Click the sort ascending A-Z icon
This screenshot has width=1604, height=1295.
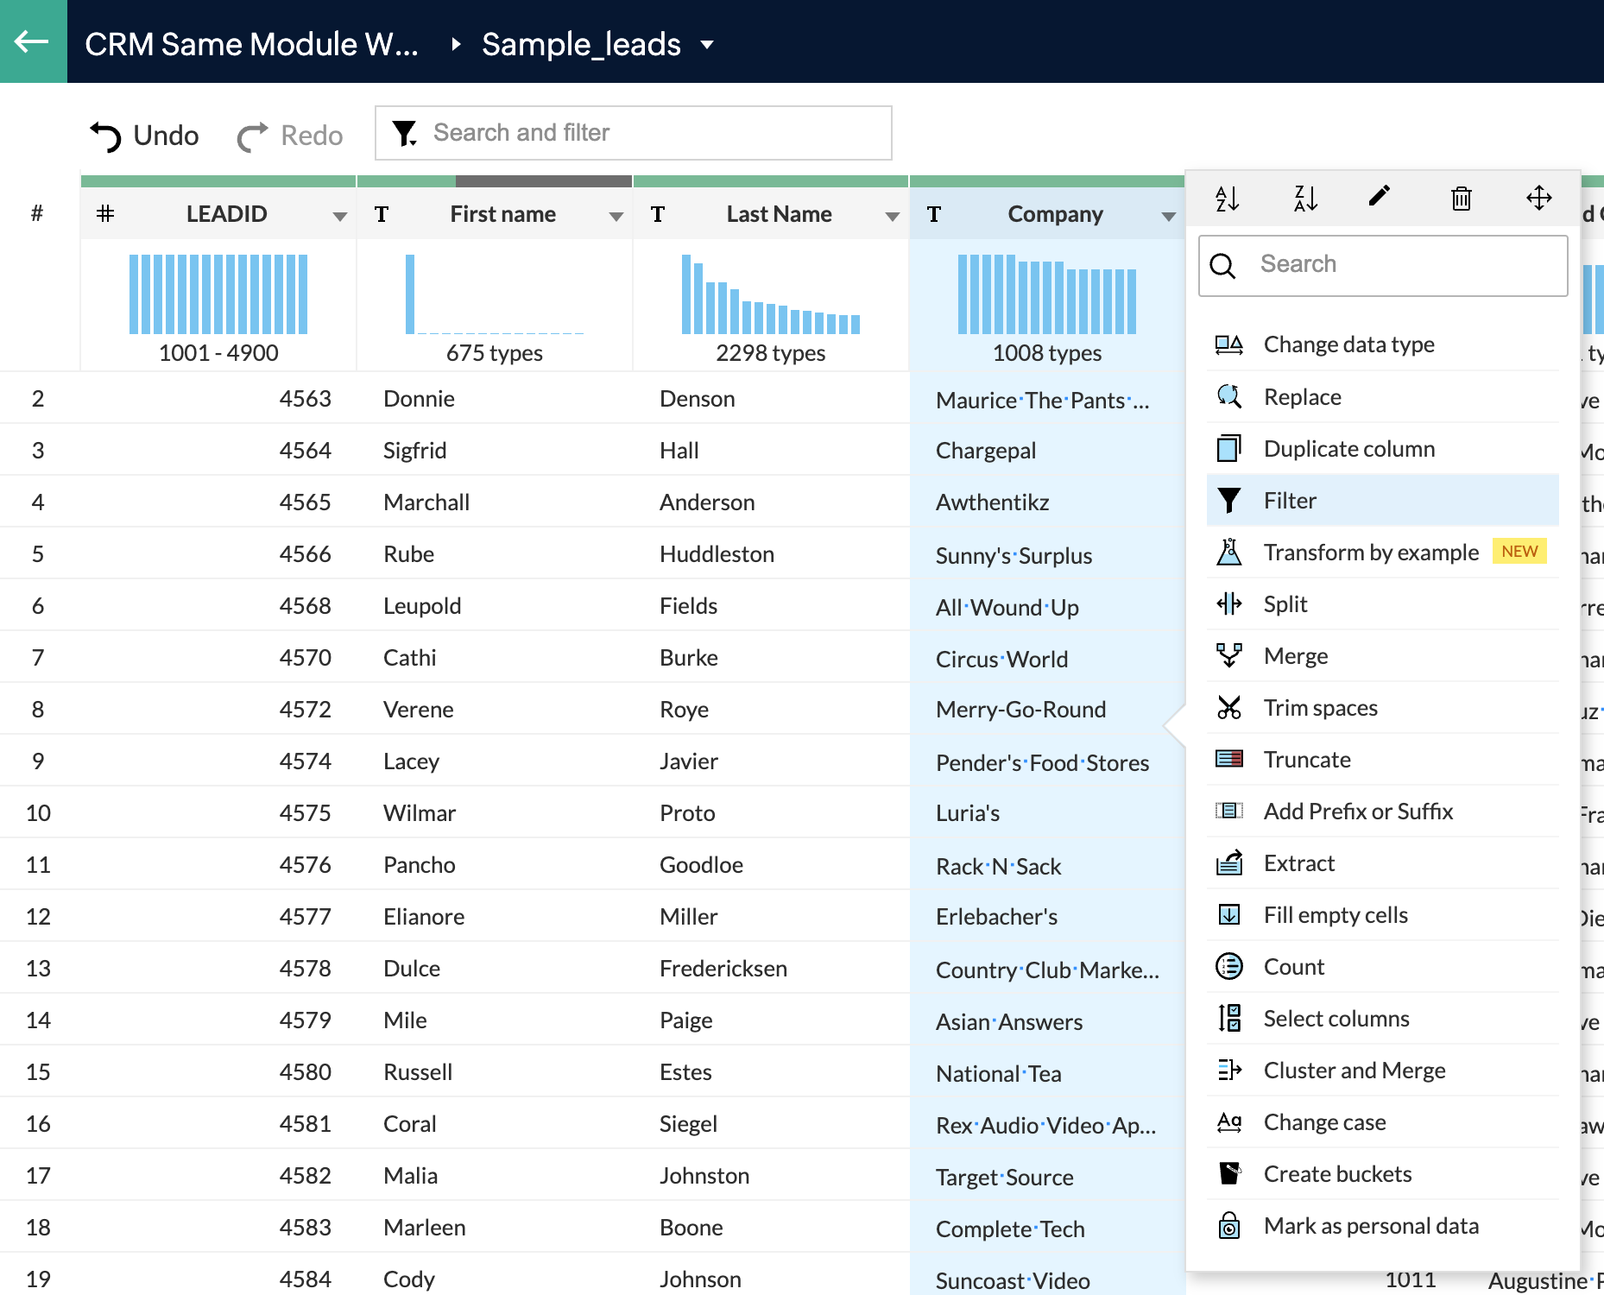(1227, 199)
